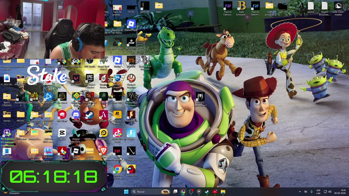Select Five Nights at Freddy's 4 icon
Screen dimensions: 349x196
(x=90, y=99)
